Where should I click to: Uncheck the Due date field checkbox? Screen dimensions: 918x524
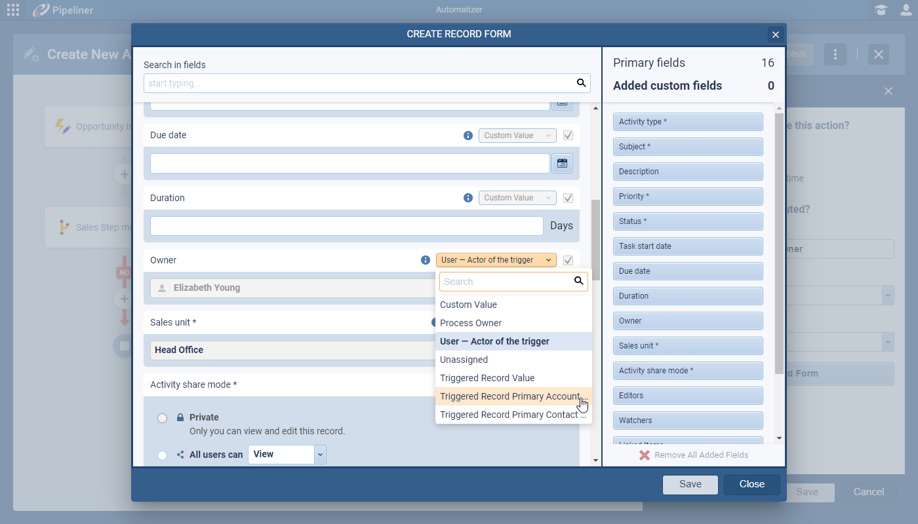(x=568, y=135)
